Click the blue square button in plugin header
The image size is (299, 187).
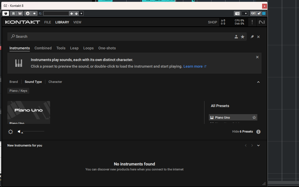tap(264, 13)
